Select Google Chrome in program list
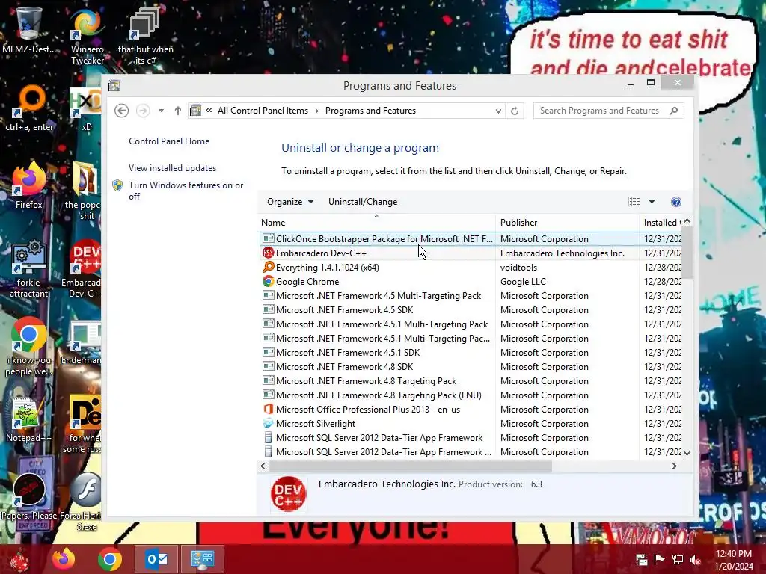The image size is (766, 574). 470,282
